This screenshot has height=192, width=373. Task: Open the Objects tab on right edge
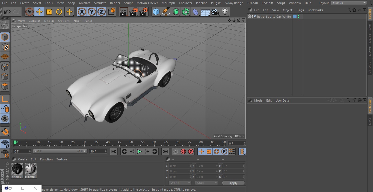370,14
